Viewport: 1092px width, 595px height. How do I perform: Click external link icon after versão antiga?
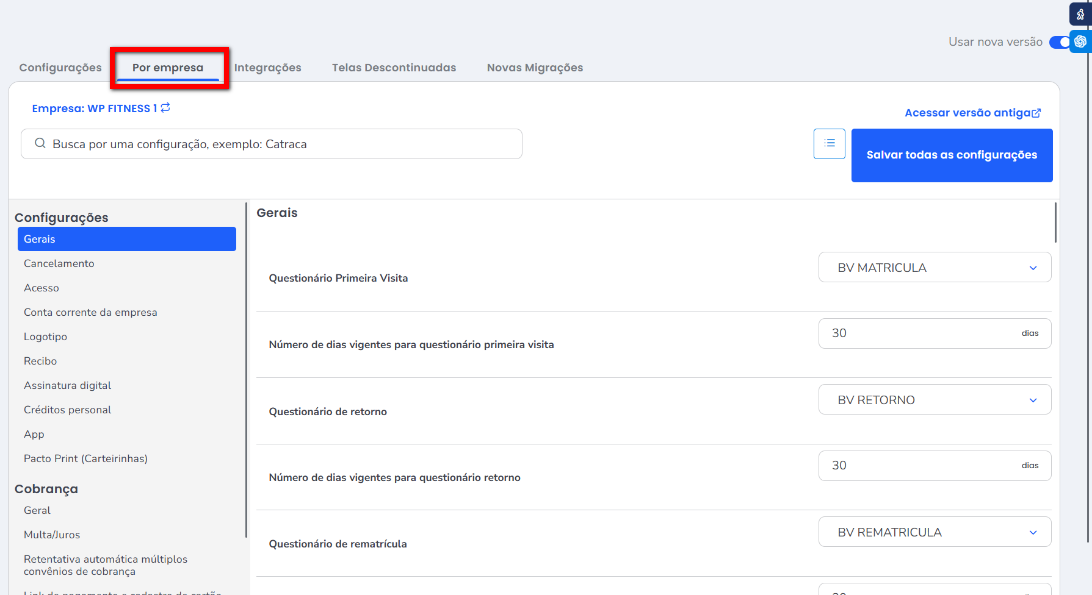[1036, 113]
